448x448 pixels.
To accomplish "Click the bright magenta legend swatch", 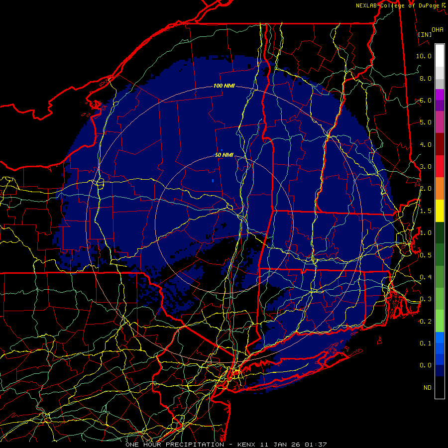I will [x=440, y=95].
